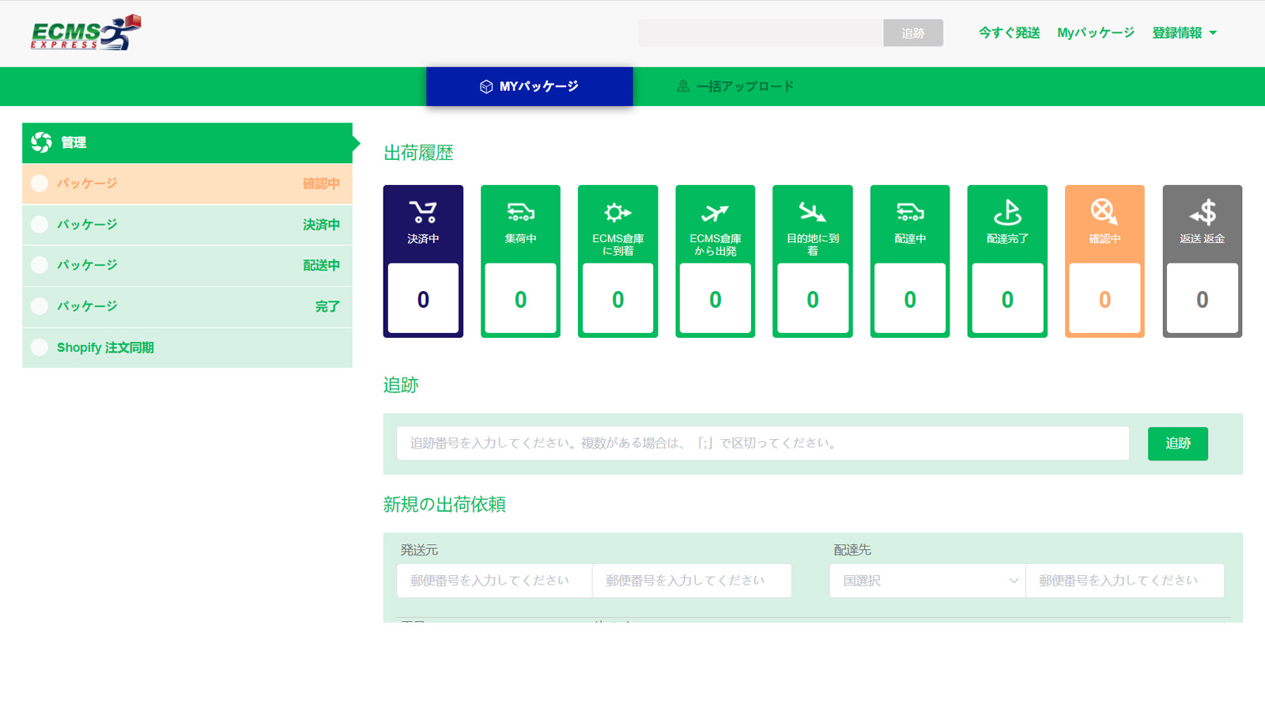Click the ECMS Express logo
The image size is (1265, 712).
85,32
